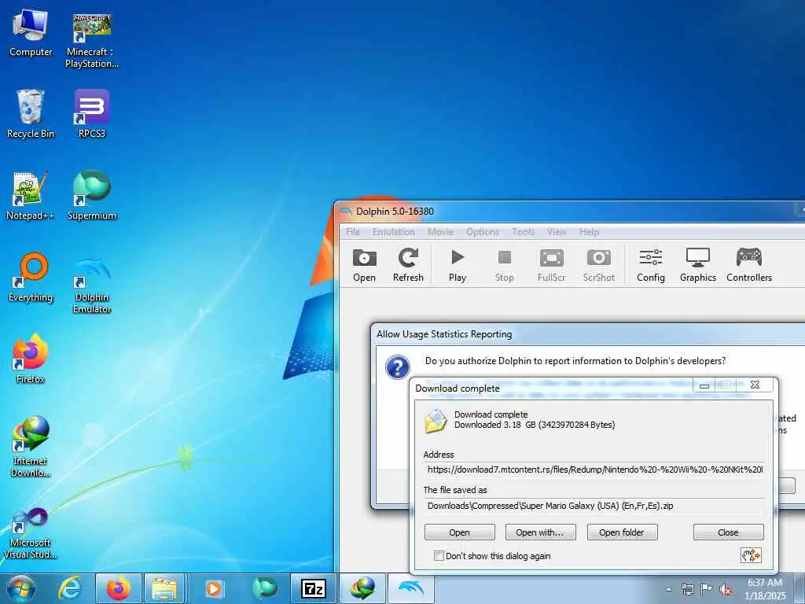
Task: Open the Help menu in Dolphin
Action: click(589, 232)
